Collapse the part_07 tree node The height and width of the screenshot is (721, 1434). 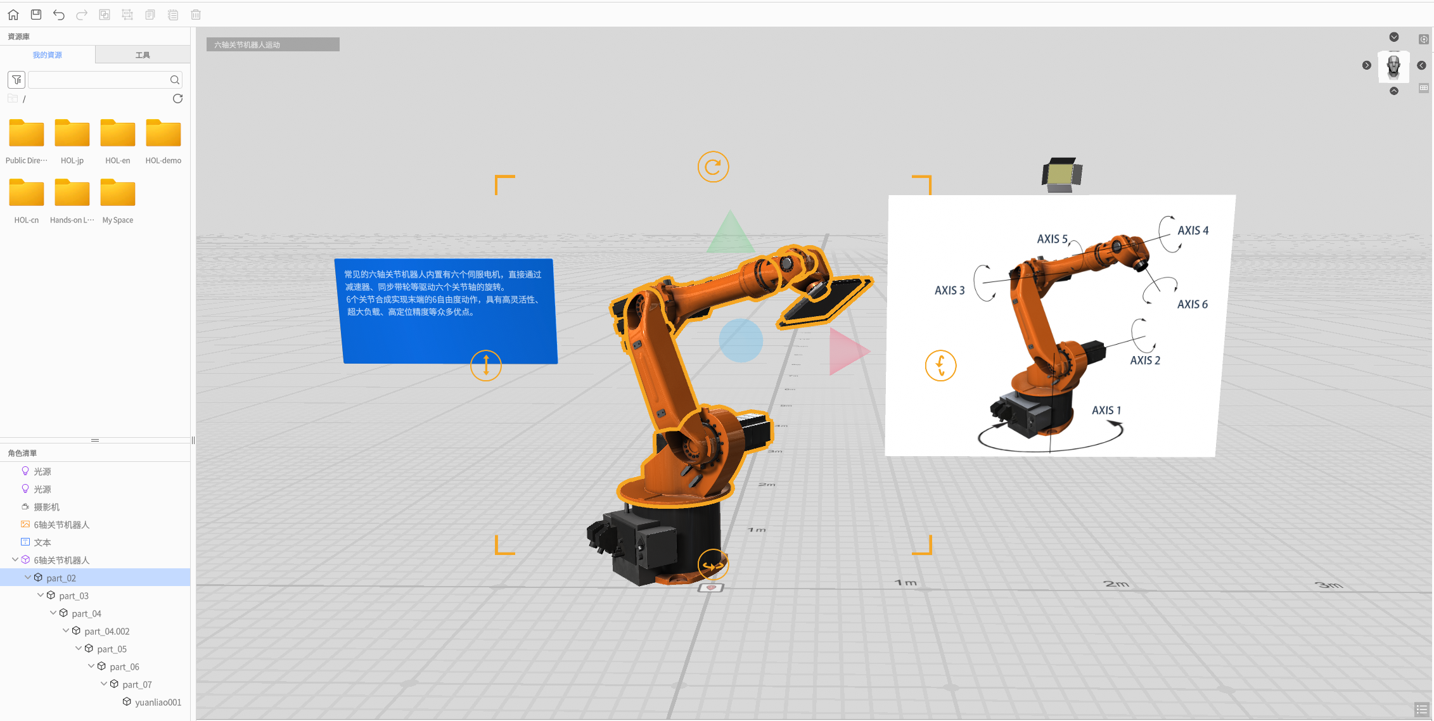[x=104, y=684]
